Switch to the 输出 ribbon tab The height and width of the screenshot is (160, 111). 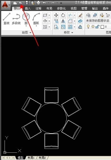(95, 9)
